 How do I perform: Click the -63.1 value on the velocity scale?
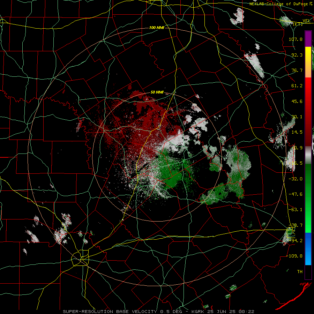pos(296,210)
